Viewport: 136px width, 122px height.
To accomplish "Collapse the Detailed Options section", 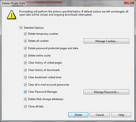I will coord(21,28).
